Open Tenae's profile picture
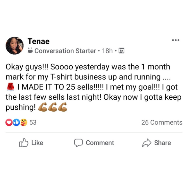The width and height of the screenshot is (186, 186). click(x=15, y=46)
